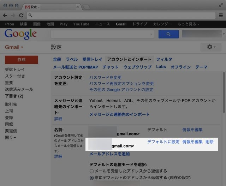Click カレンダー in the black bar
Screen dimensions: 226x186
tap(162, 24)
